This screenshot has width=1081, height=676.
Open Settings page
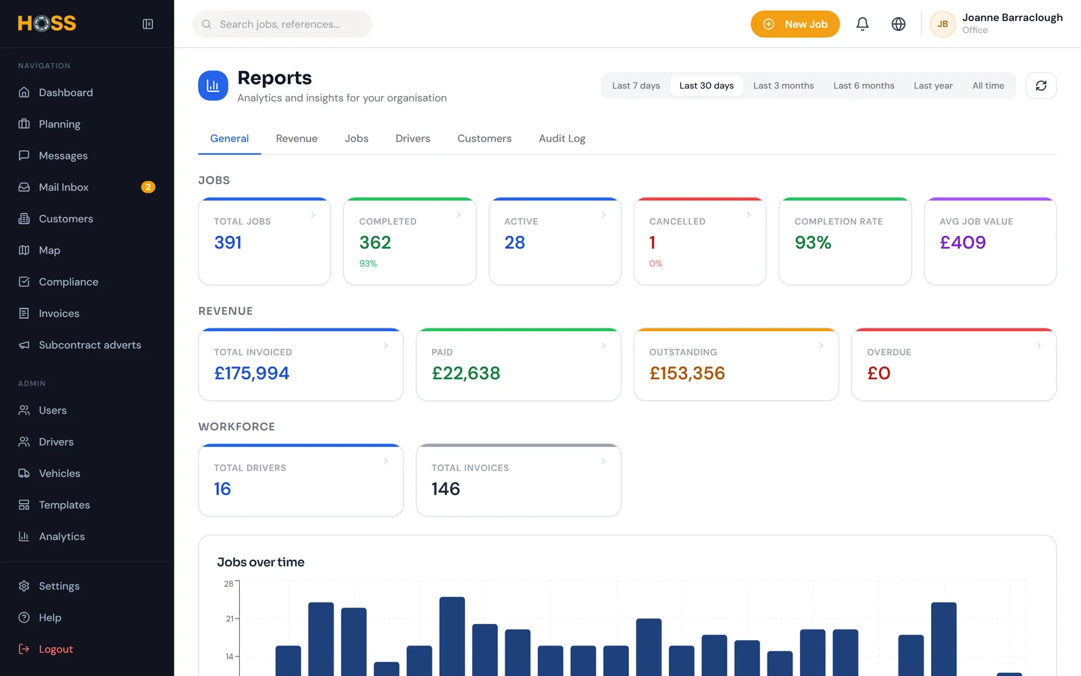pos(87,586)
